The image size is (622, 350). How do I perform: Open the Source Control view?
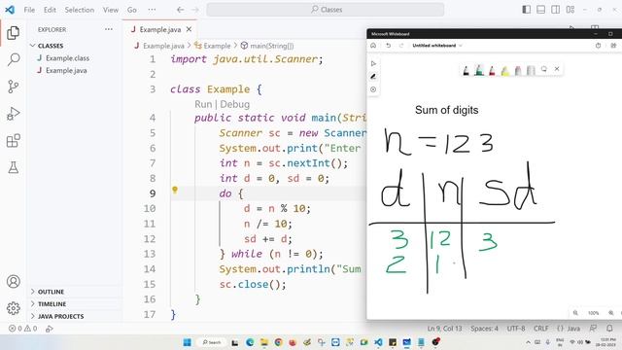13,87
